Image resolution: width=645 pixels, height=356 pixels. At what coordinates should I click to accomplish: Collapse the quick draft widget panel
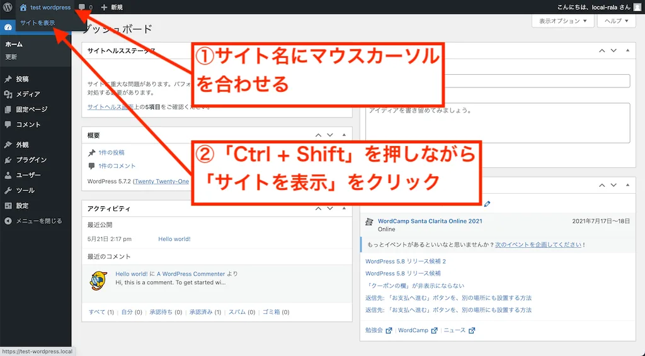pyautogui.click(x=627, y=50)
